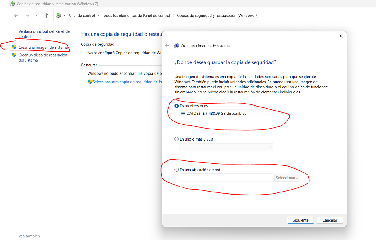Click the ¿Dónde desea guardar la copia de seguridad? heading

225,62
